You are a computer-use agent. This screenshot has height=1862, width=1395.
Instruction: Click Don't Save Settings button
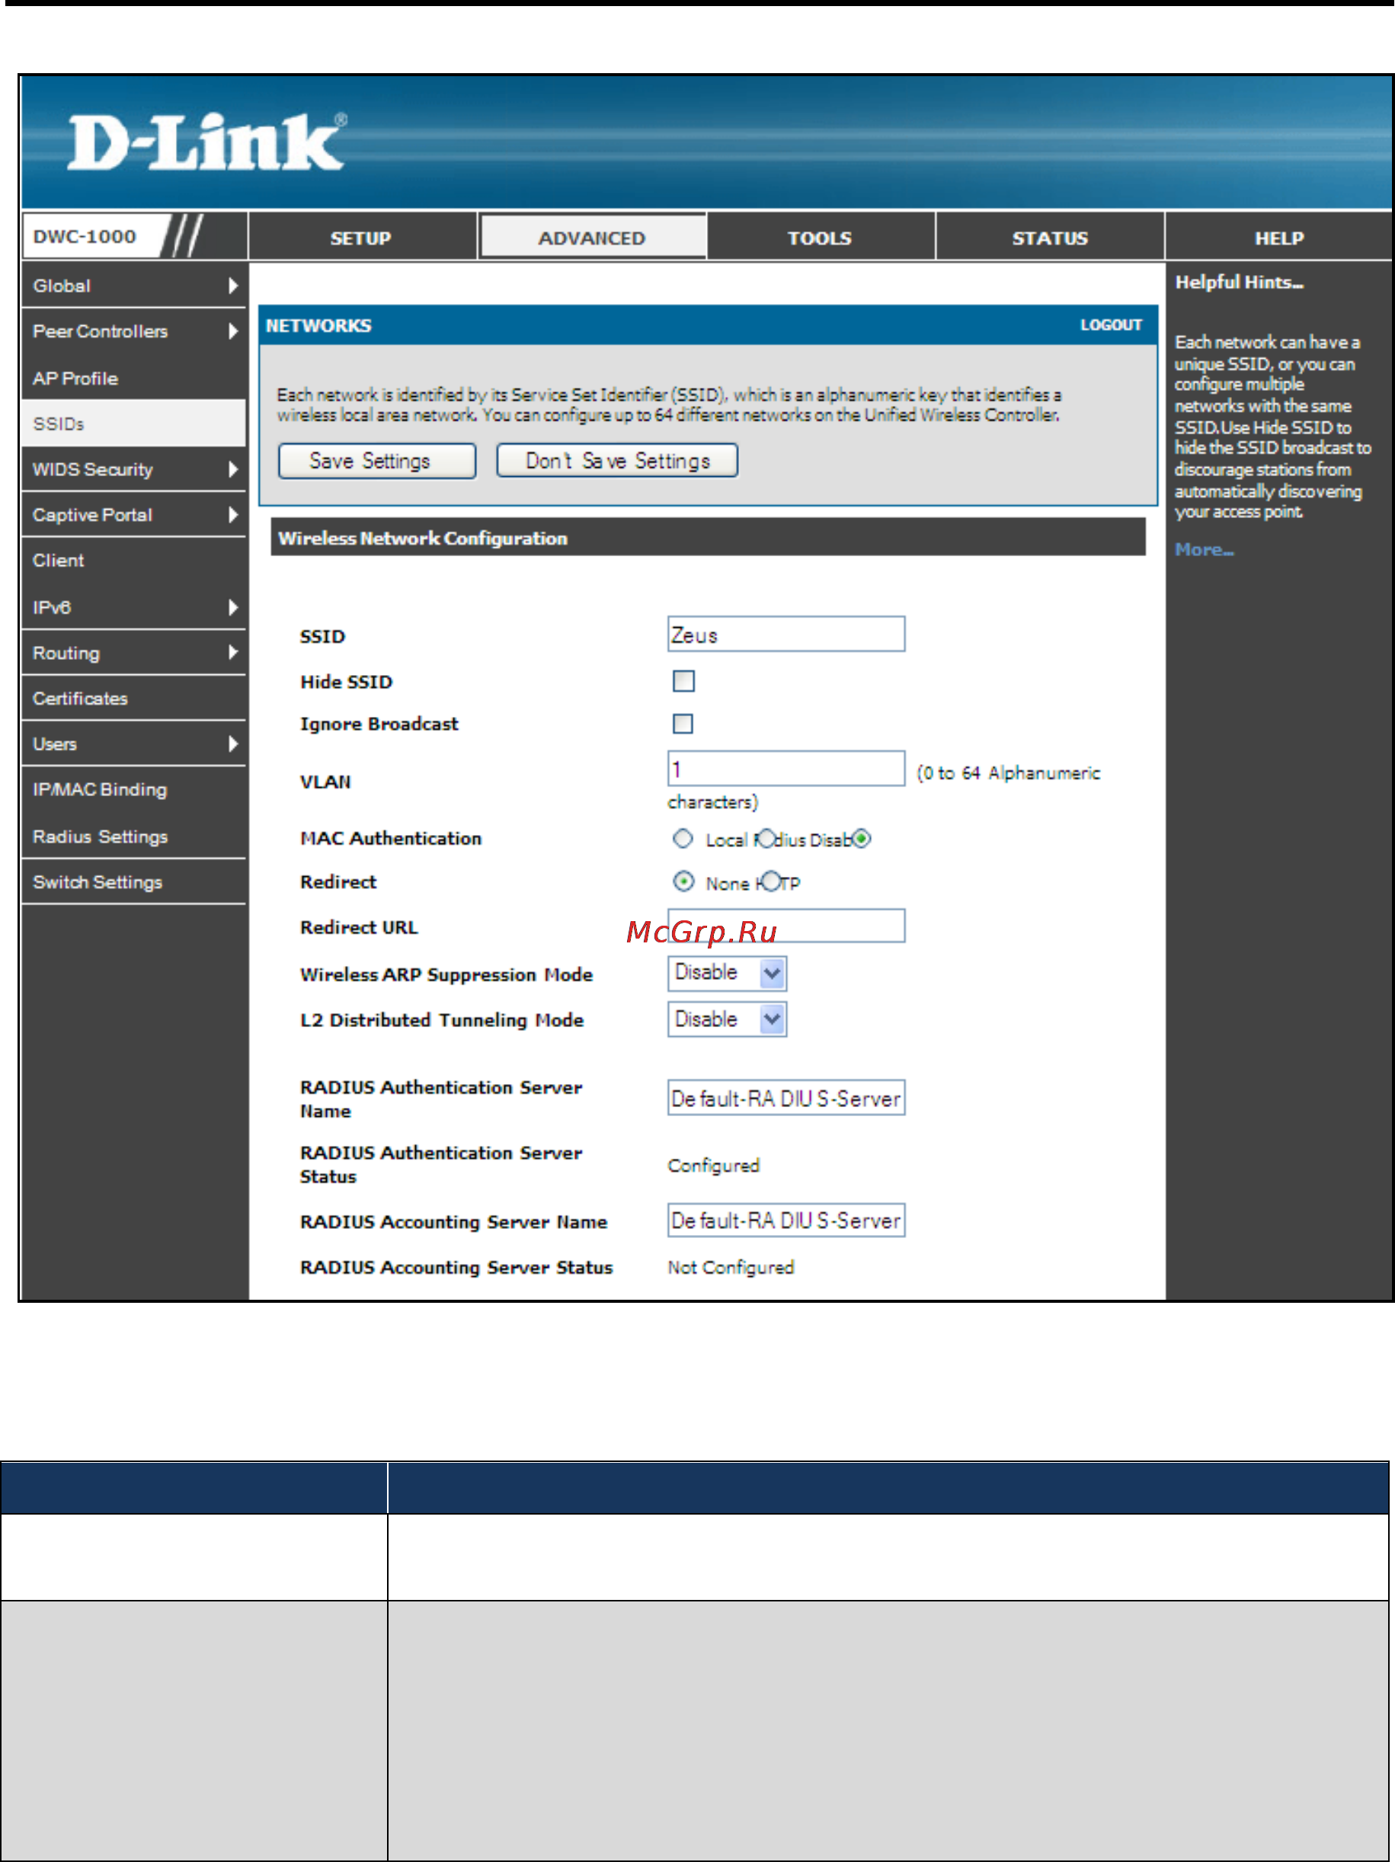[x=617, y=461]
